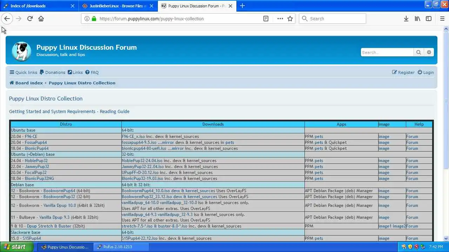Open the FossaPup64 distro link

pos(36,142)
